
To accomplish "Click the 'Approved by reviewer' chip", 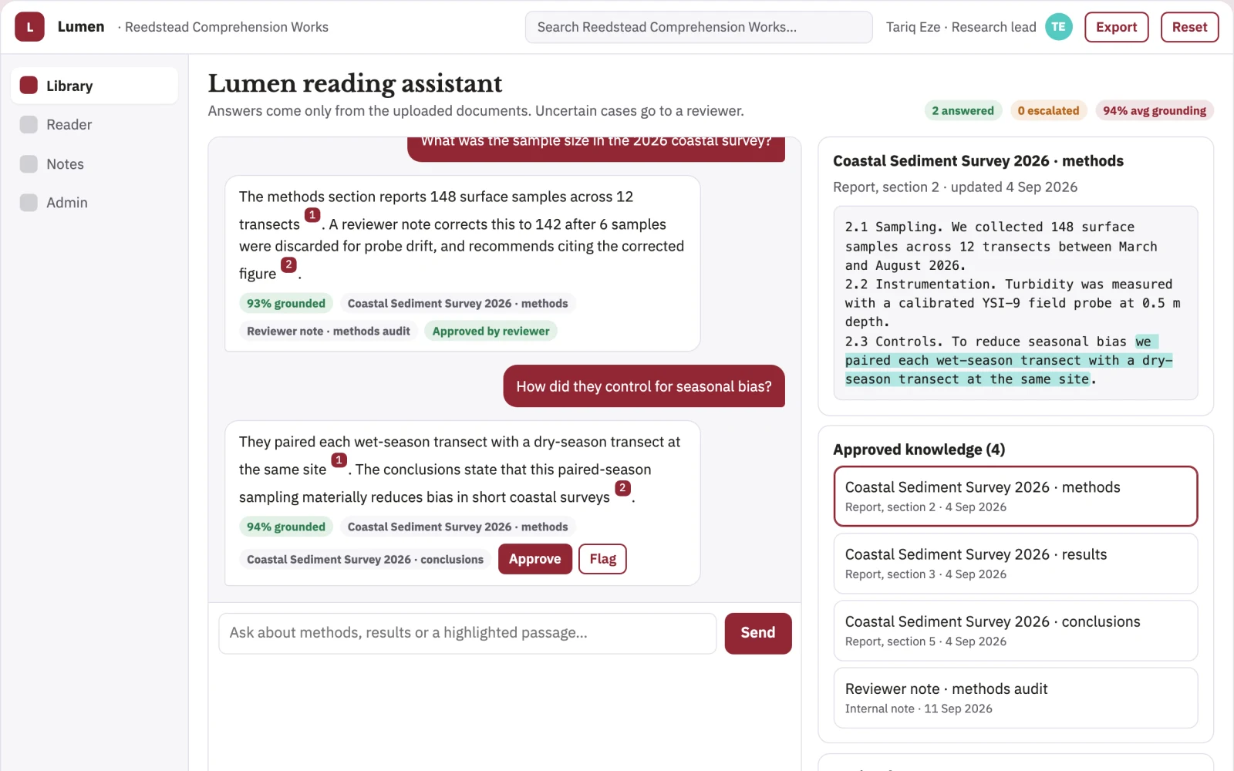I will click(491, 332).
